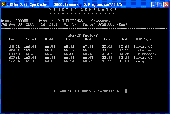Click the DOSBox icon in title bar
The height and width of the screenshot is (114, 170).
pos(3,4)
